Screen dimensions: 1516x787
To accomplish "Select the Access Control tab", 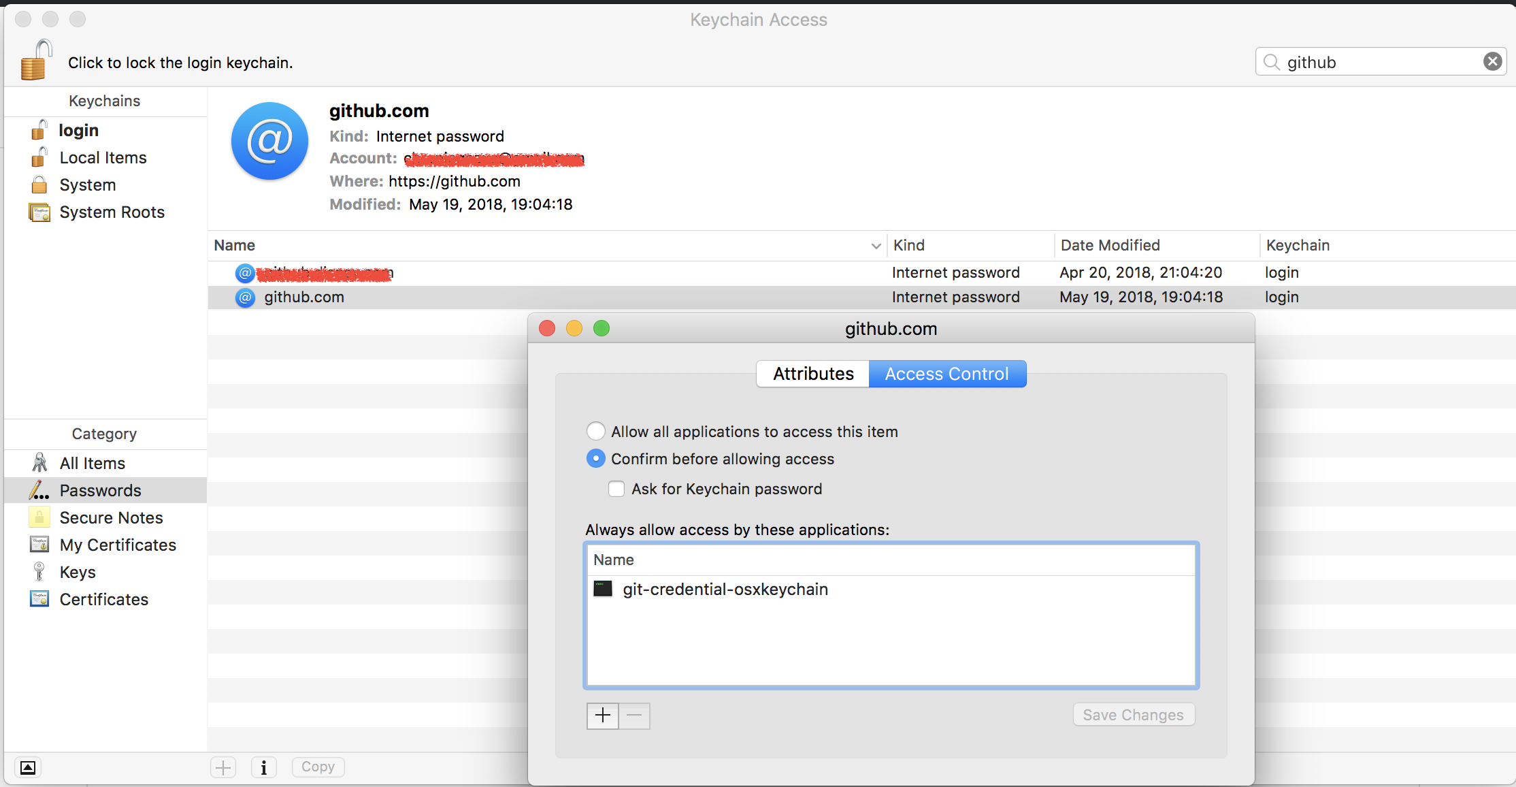I will click(946, 374).
